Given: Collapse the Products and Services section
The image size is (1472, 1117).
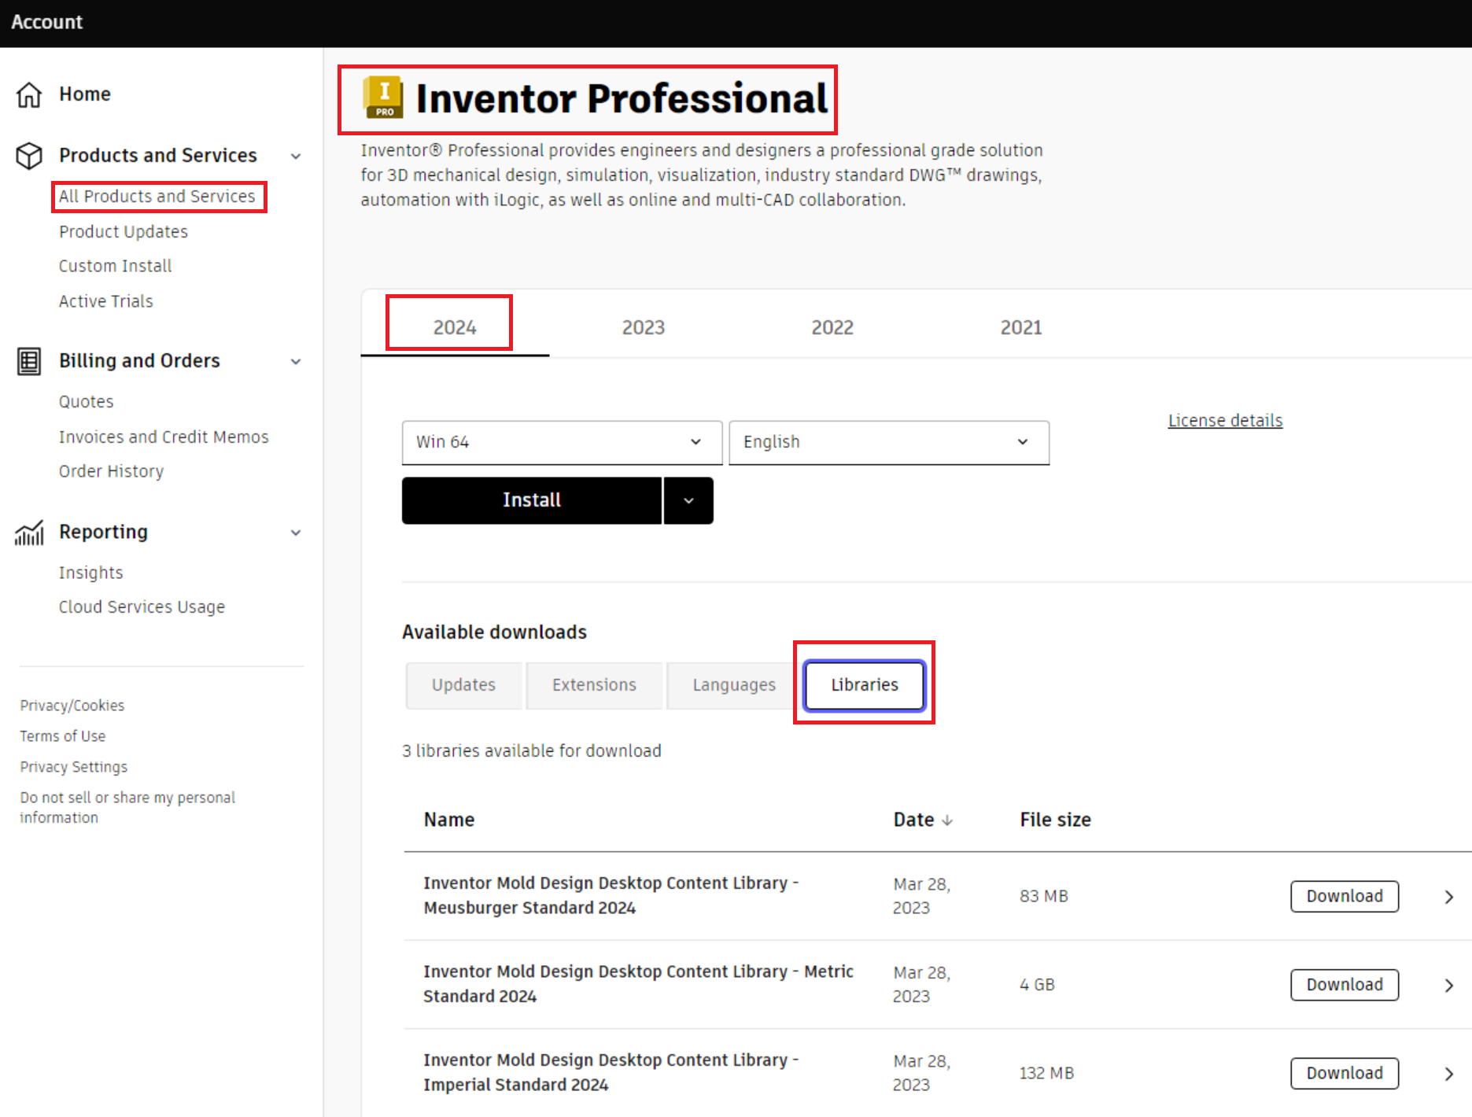Looking at the screenshot, I should 296,156.
